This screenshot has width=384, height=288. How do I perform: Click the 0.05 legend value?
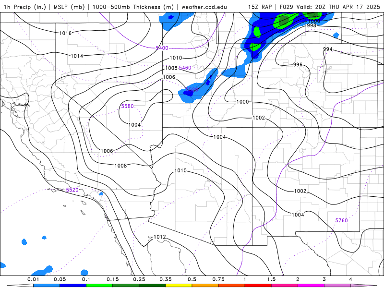coord(60,279)
